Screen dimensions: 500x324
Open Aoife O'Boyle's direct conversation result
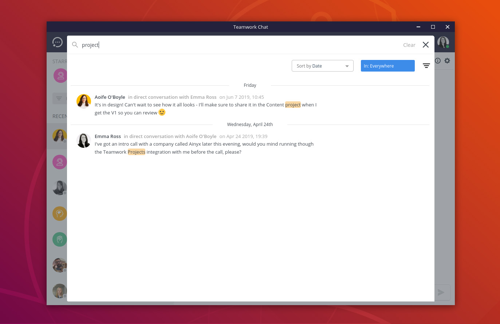click(110, 97)
